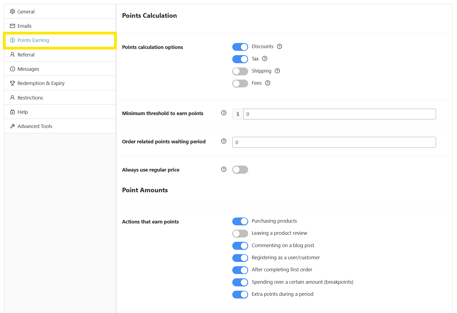Open the help tooltip for Fees
Screen dimensions: 457x313
[268, 83]
